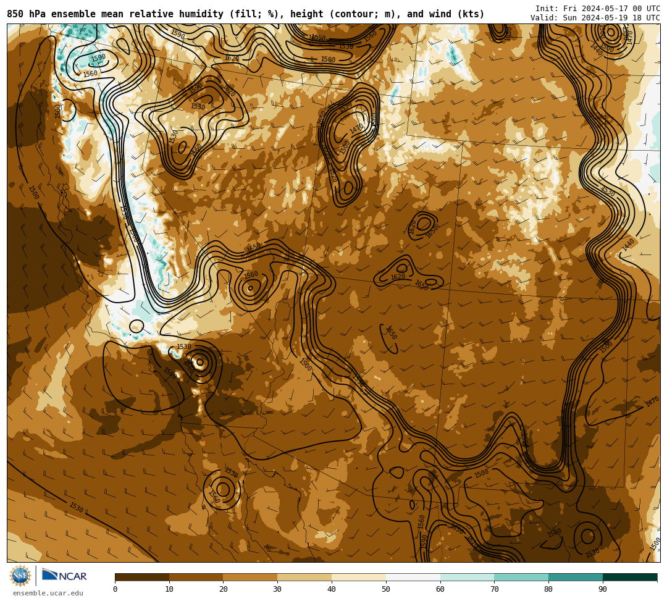Open the ensemble.ucar.edu link text
667x601 pixels.
coord(48,593)
